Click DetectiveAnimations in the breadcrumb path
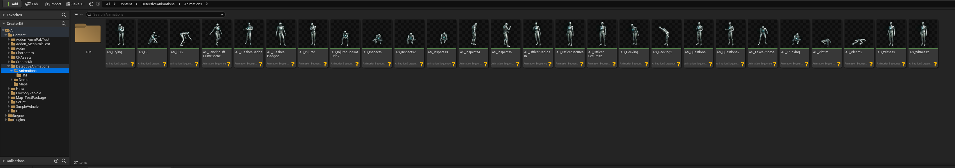955x168 pixels. (158, 4)
